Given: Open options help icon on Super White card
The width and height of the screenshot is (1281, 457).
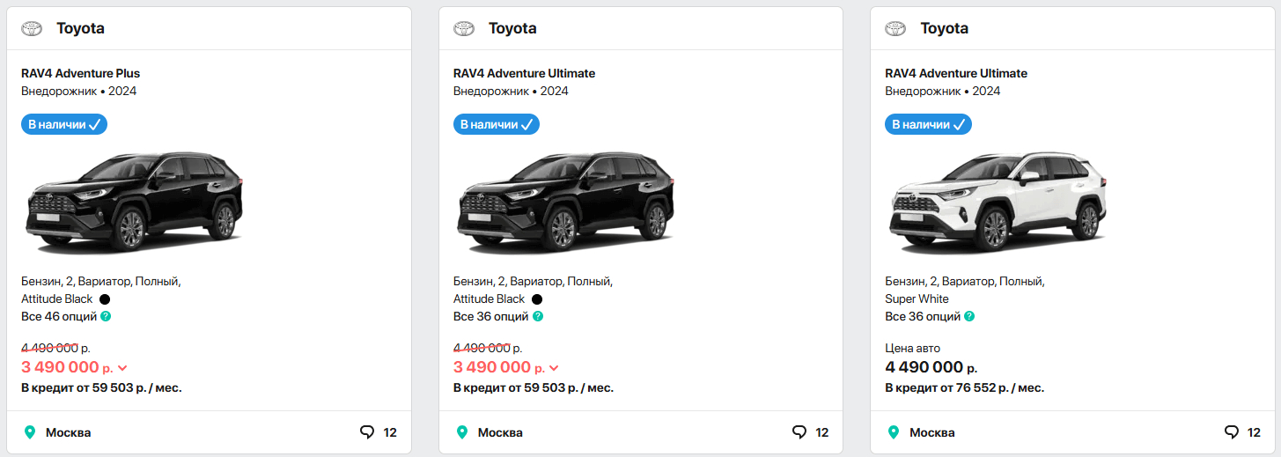Looking at the screenshot, I should [x=969, y=316].
